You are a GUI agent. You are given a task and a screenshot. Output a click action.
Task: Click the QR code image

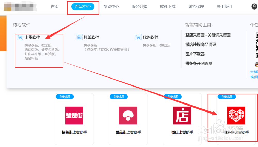[257, 45]
